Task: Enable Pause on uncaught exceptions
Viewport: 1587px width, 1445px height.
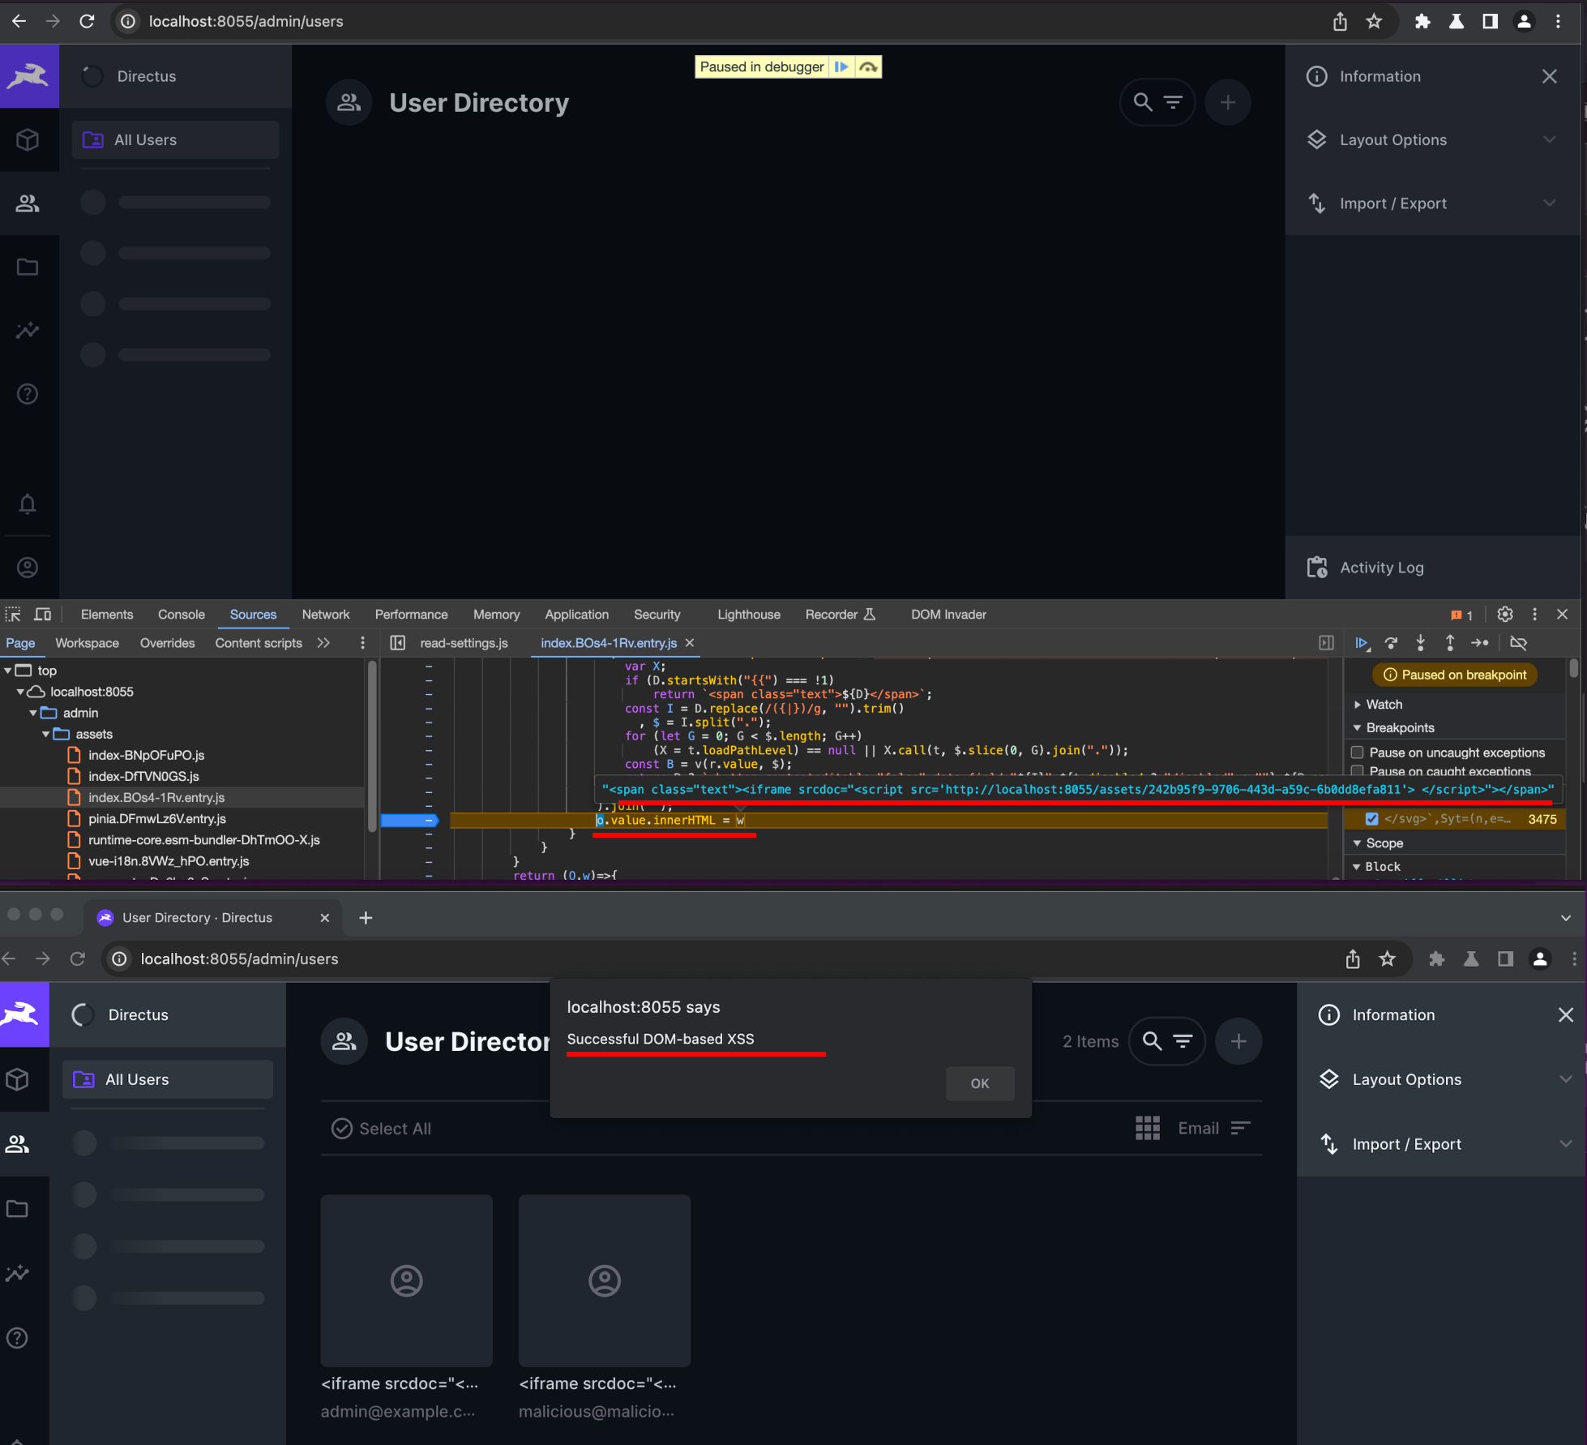Action: 1360,751
